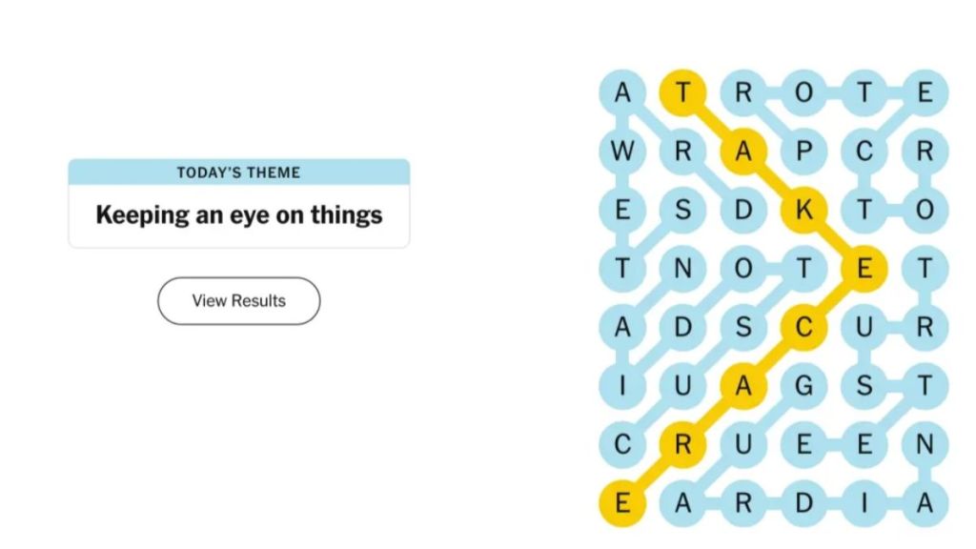This screenshot has height=549, width=976.
Task: Select the U between yellow R and E
Action: click(x=743, y=445)
